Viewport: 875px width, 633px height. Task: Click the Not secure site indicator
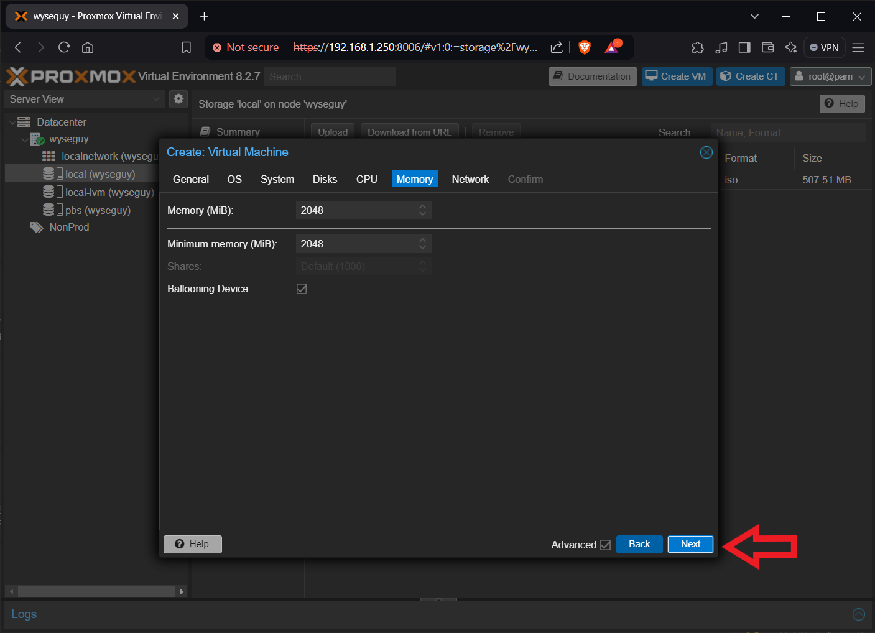tap(246, 47)
